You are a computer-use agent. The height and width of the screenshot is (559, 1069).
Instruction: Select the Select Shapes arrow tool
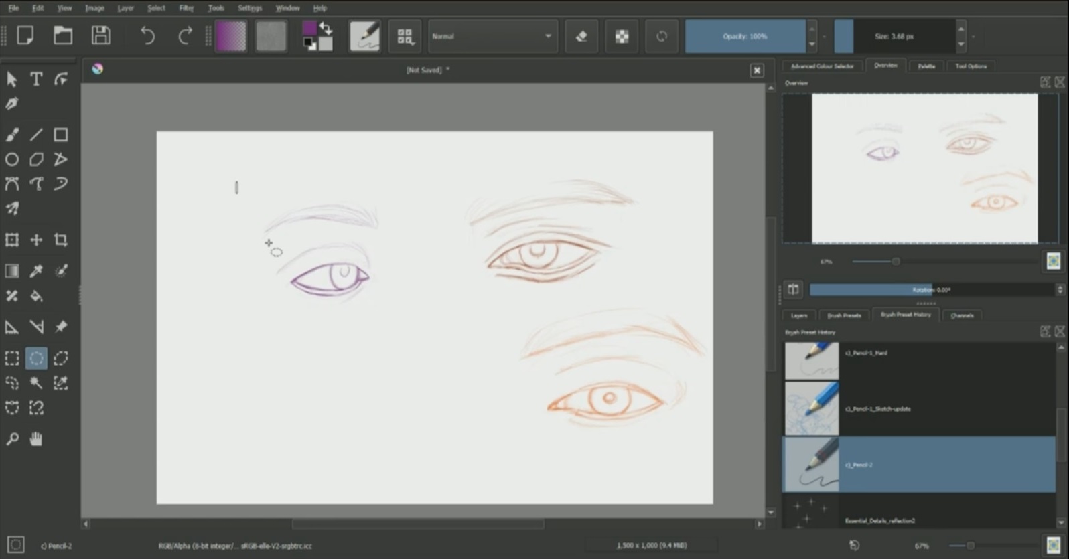coord(12,79)
